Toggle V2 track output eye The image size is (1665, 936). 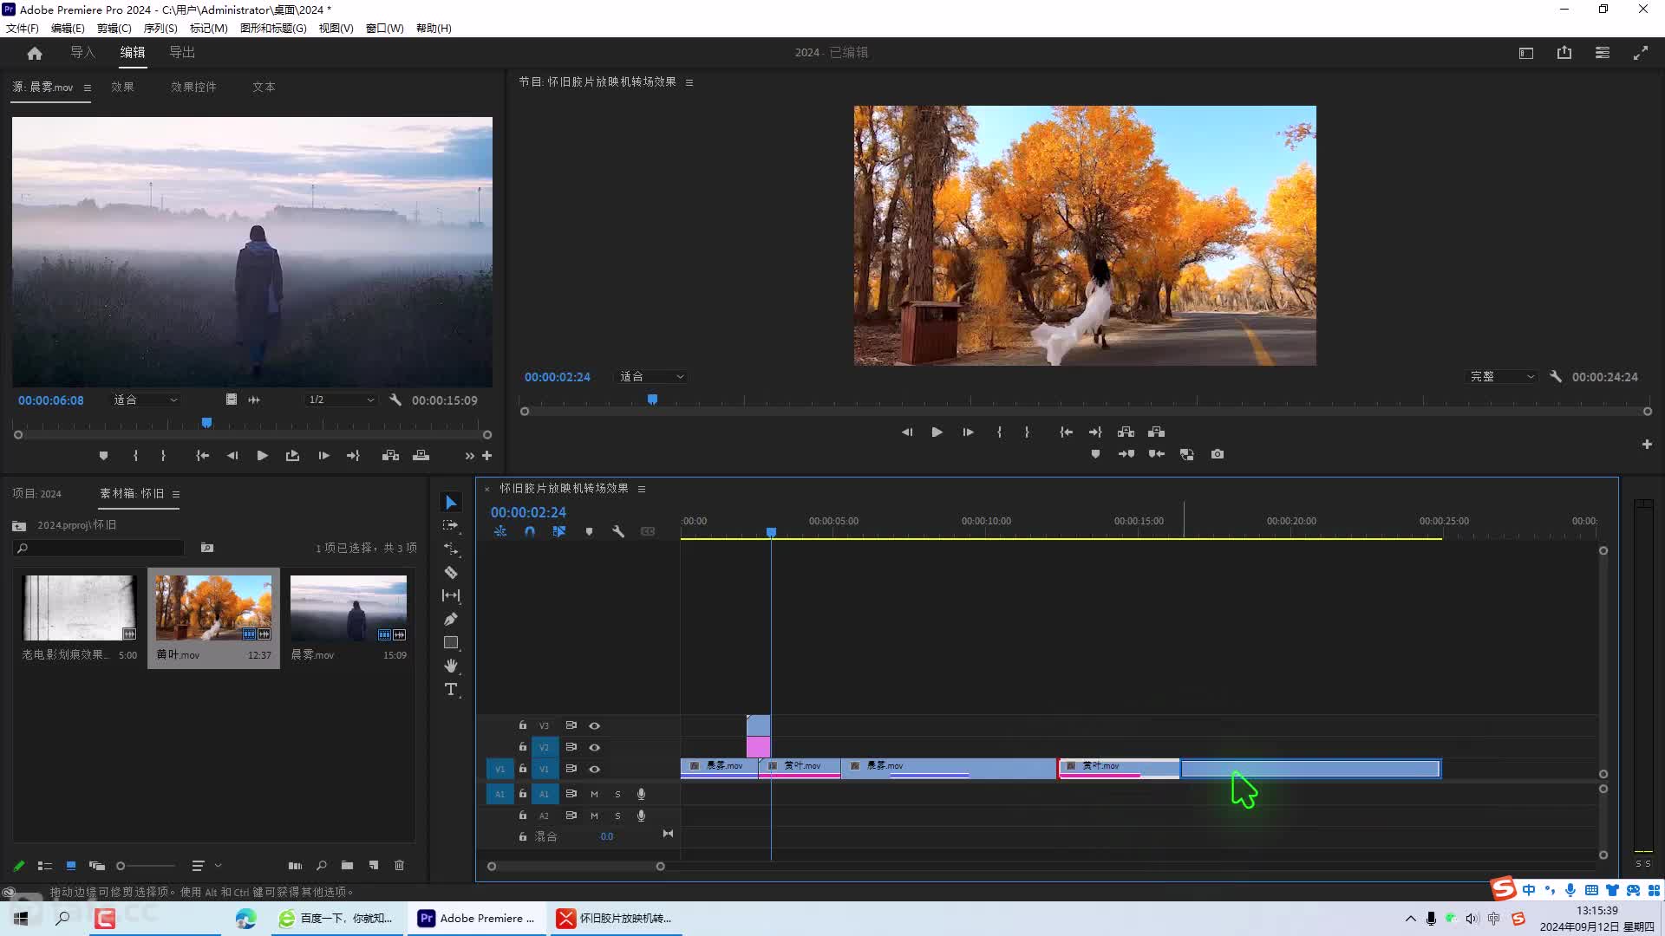594,747
